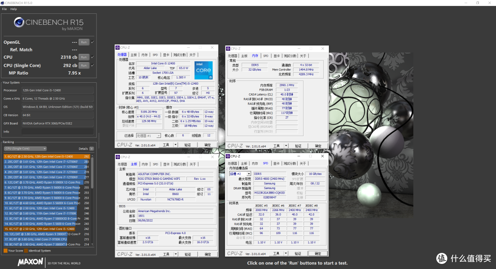
Task: Expand 工具 arrow in the SPD CPU-Z window
Action: (286, 253)
